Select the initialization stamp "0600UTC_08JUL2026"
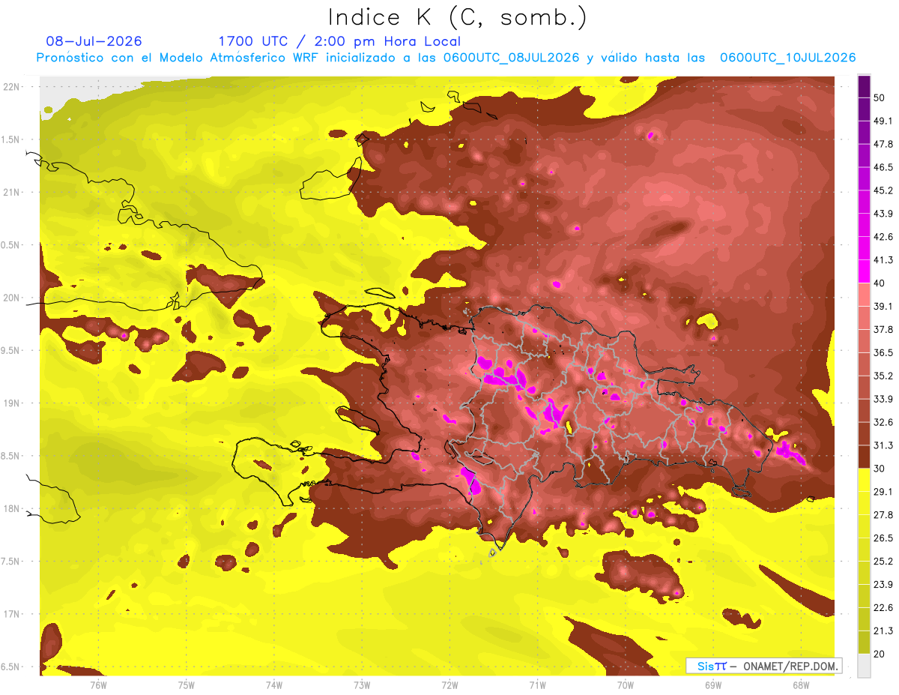This screenshot has width=899, height=695. coord(511,58)
